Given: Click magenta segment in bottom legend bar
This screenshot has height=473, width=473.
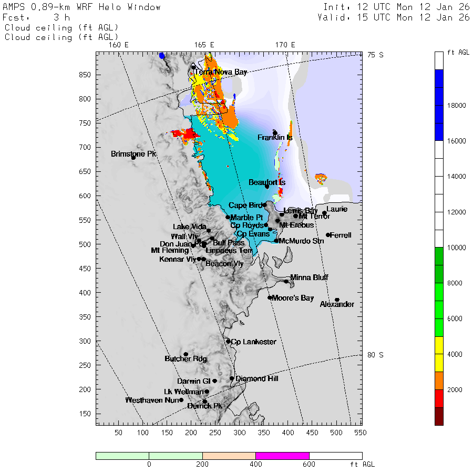Looking at the screenshot, I should [x=282, y=456].
